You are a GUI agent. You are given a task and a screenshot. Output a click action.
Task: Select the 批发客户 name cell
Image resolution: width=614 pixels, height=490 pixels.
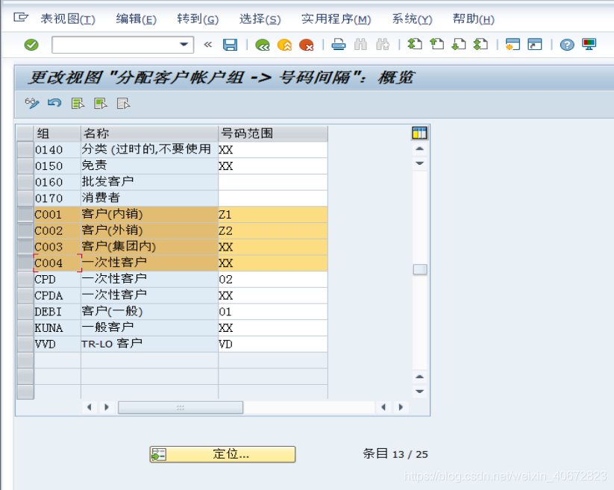pyautogui.click(x=149, y=183)
